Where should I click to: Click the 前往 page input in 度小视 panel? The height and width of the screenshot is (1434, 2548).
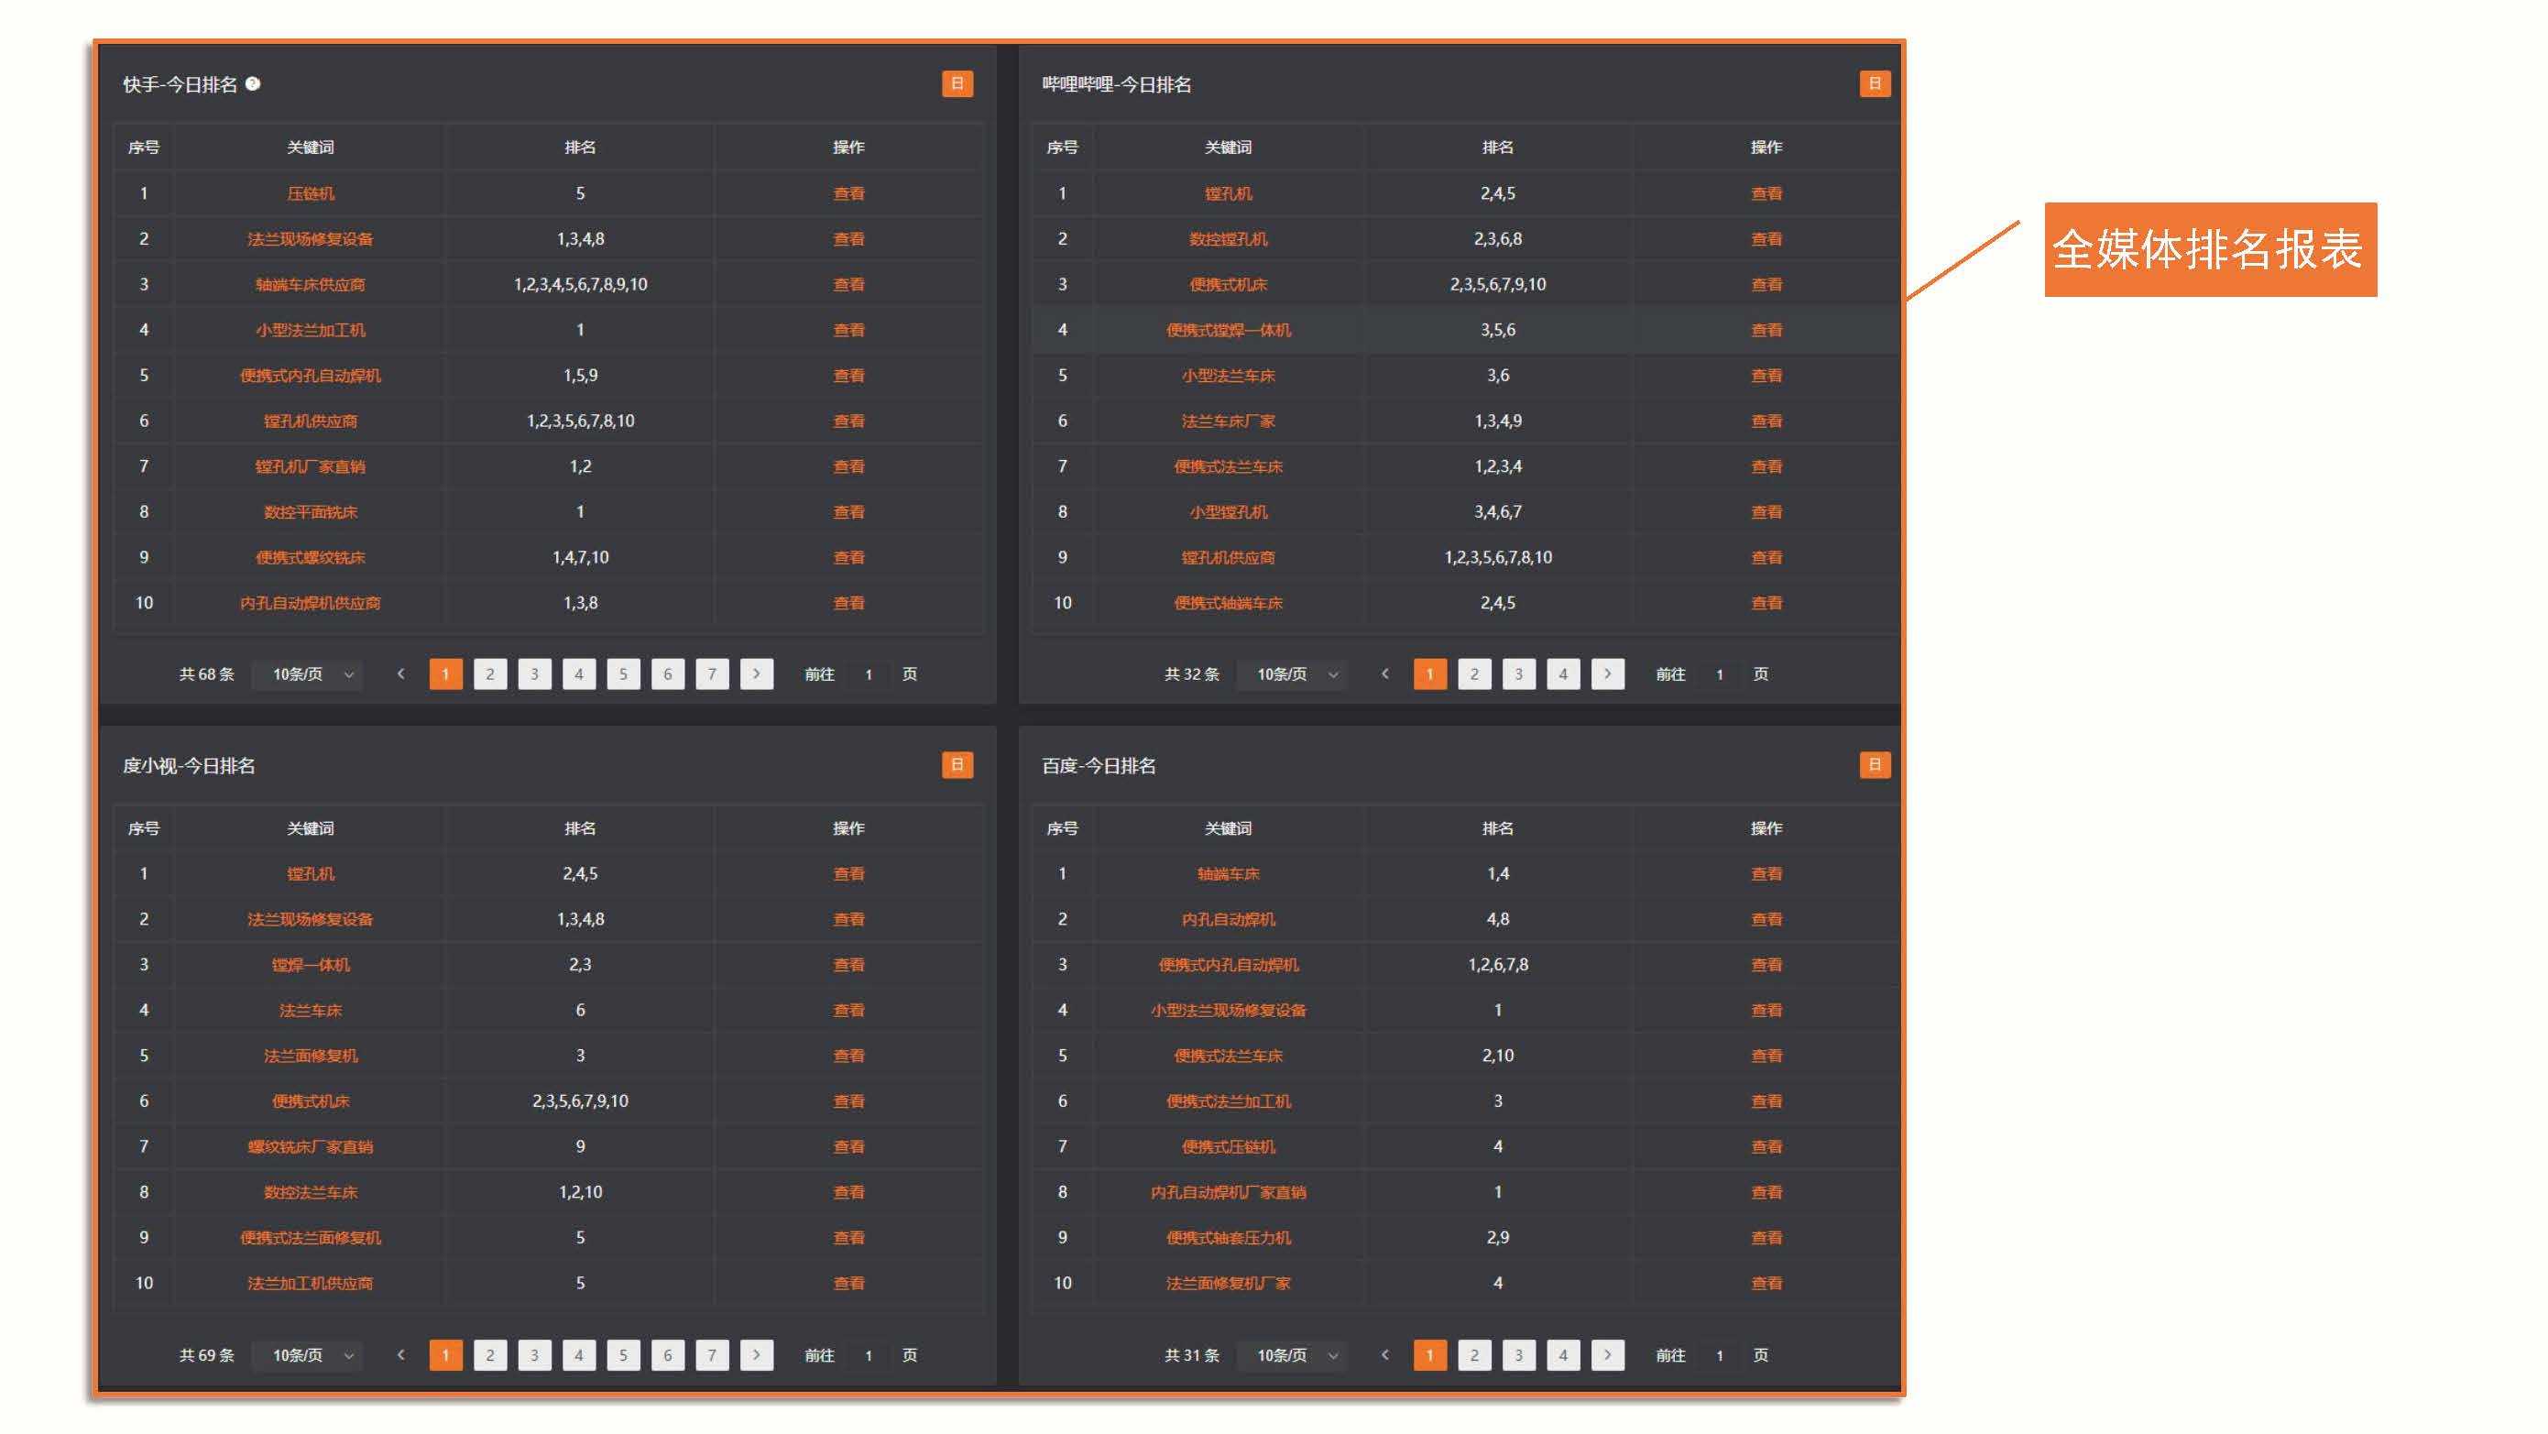(x=869, y=1355)
